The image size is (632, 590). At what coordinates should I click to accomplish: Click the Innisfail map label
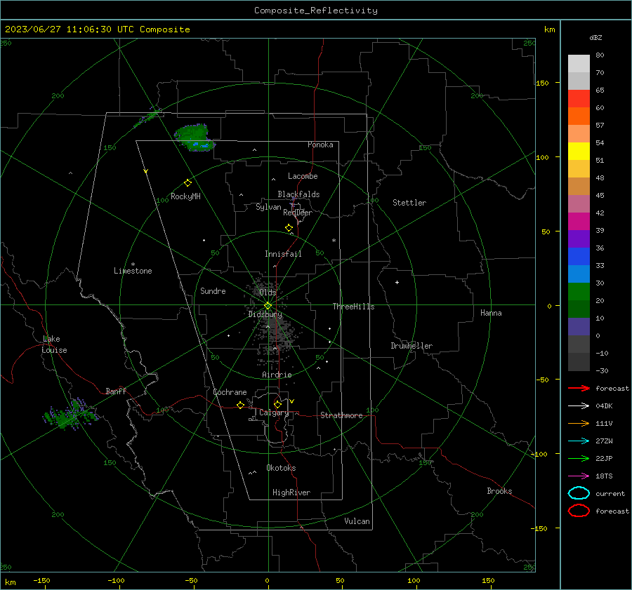tap(283, 254)
